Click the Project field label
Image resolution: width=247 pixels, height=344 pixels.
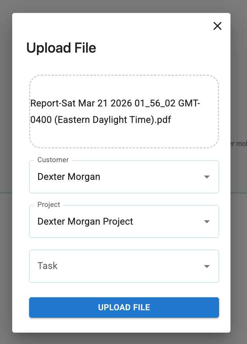(x=49, y=205)
